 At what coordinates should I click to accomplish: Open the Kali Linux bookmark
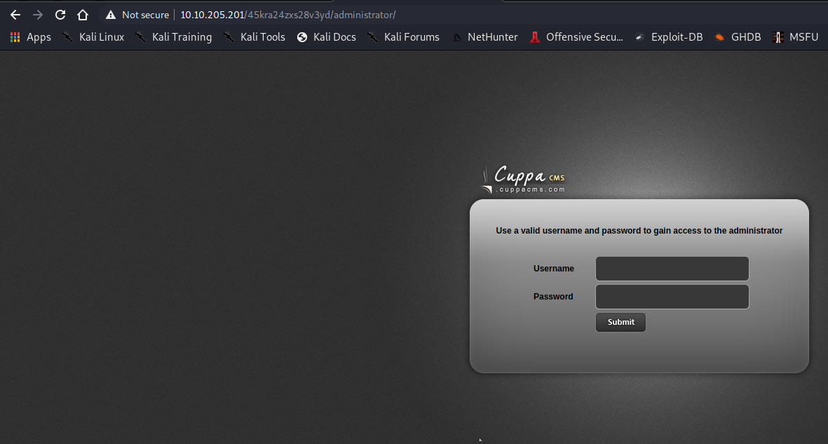point(93,37)
